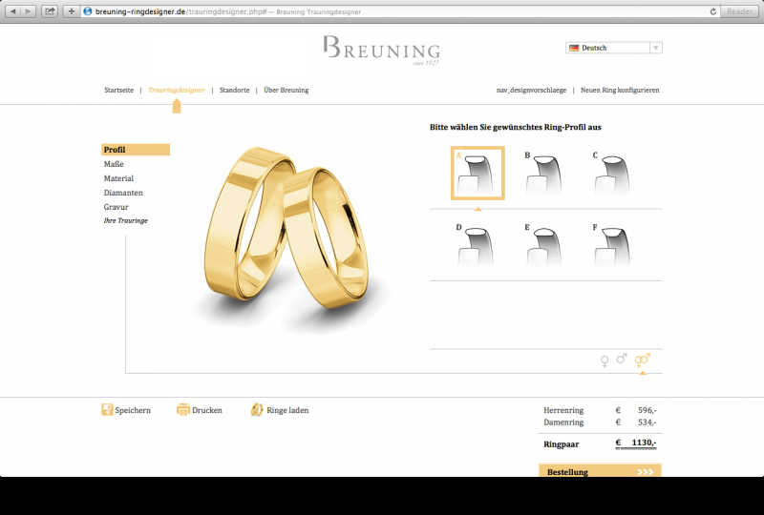The height and width of the screenshot is (515, 764).
Task: Click the Reader button
Action: (x=739, y=11)
